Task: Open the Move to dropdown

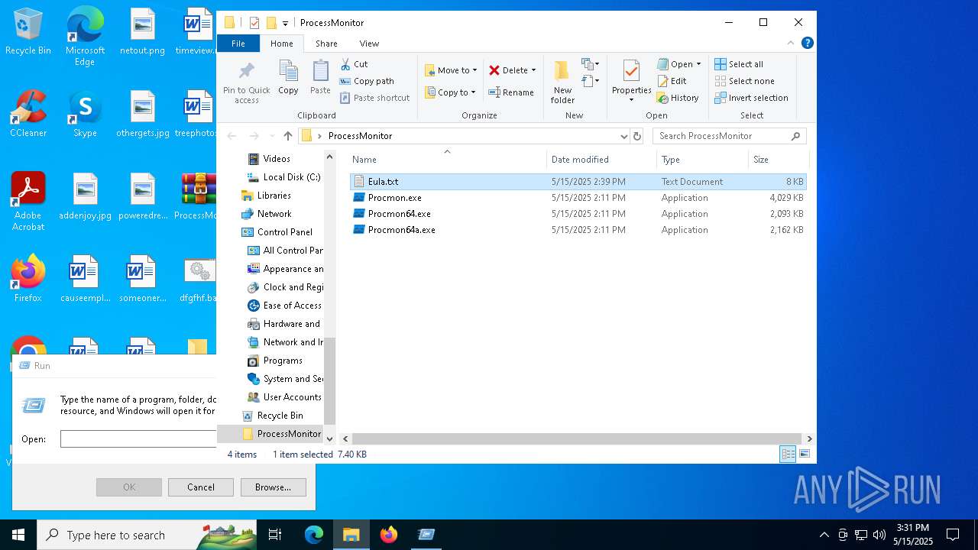Action: point(451,70)
